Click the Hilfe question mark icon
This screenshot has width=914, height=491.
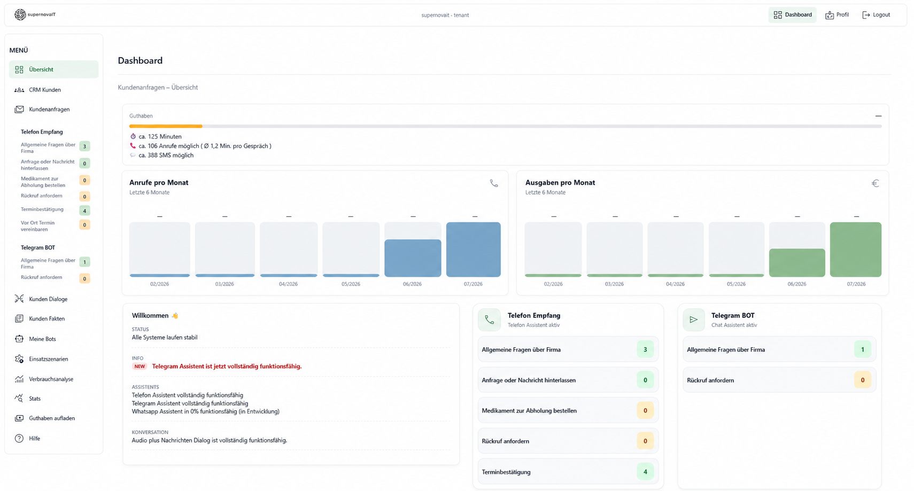pyautogui.click(x=19, y=439)
